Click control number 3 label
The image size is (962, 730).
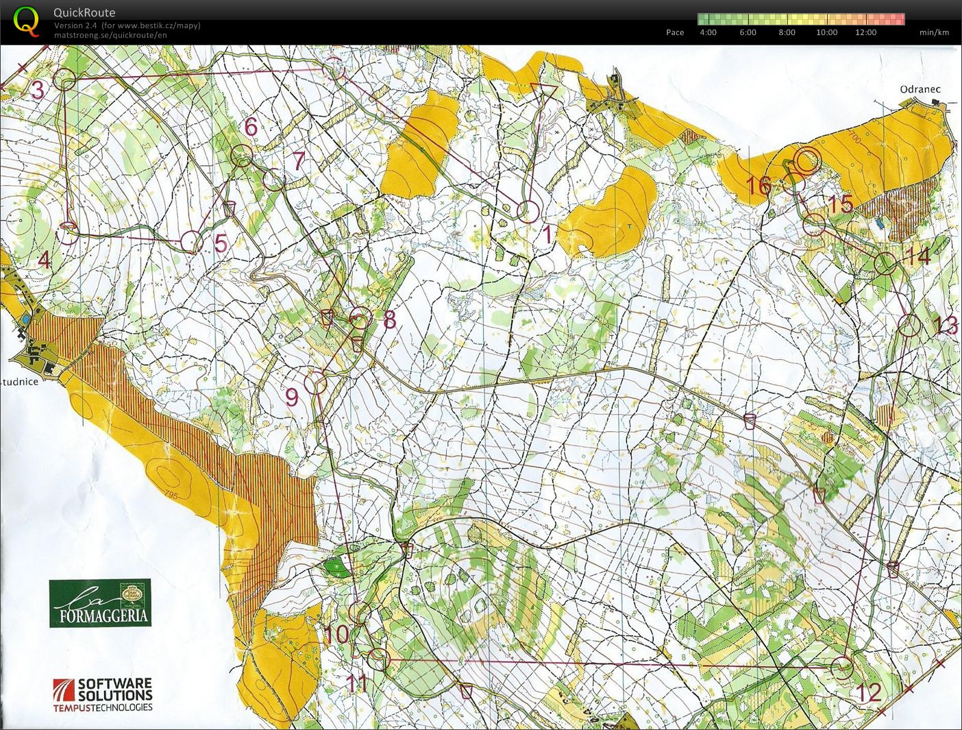click(37, 90)
